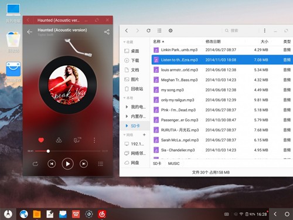293x220 pixels.
Task: Open more options in music player
Action: [x=94, y=140]
